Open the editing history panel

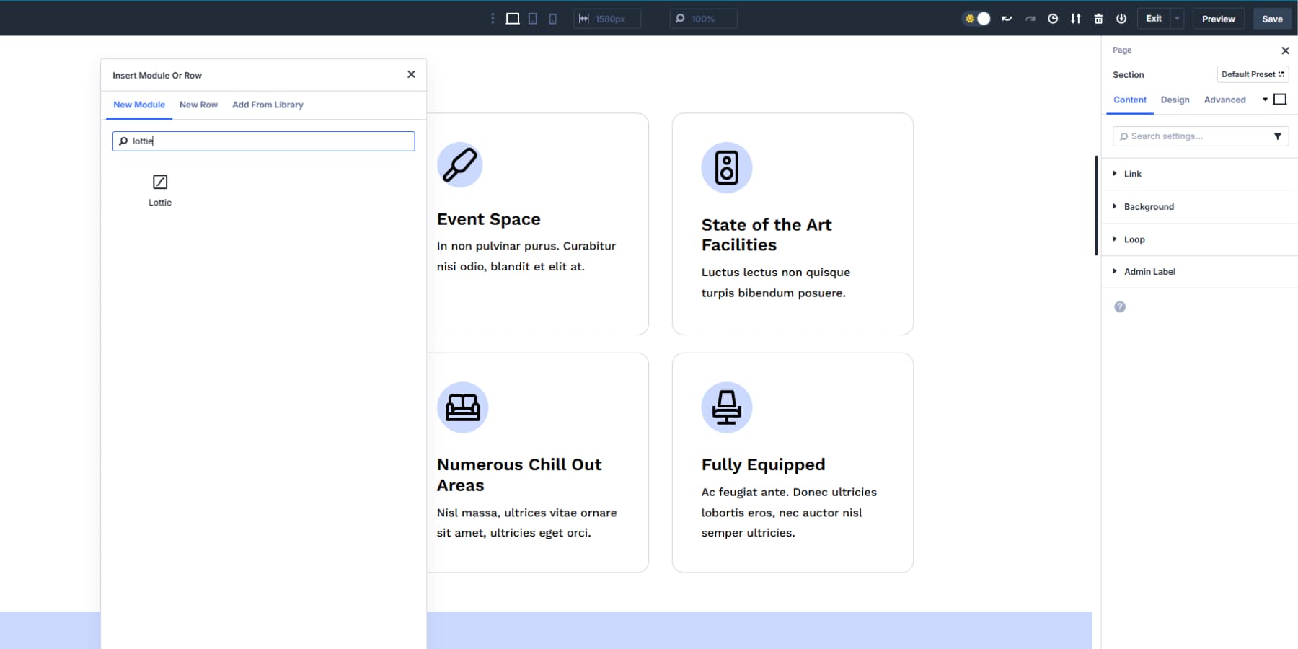(x=1051, y=18)
